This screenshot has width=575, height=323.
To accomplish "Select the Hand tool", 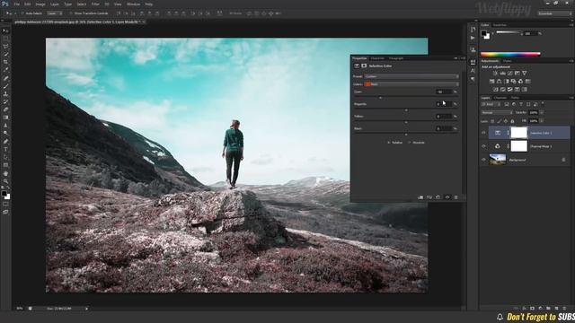I will coord(5,173).
